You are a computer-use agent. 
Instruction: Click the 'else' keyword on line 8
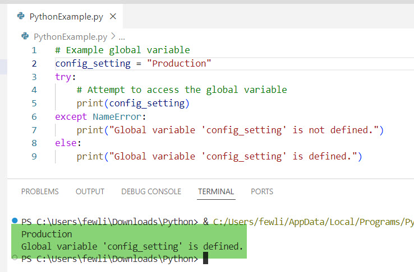click(66, 143)
